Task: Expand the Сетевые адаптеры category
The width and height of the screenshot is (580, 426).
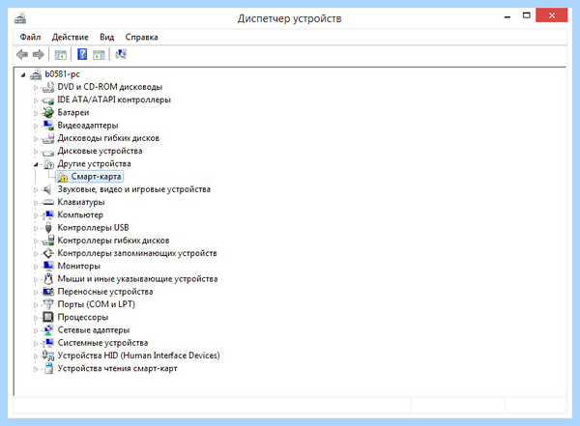Action: 36,330
